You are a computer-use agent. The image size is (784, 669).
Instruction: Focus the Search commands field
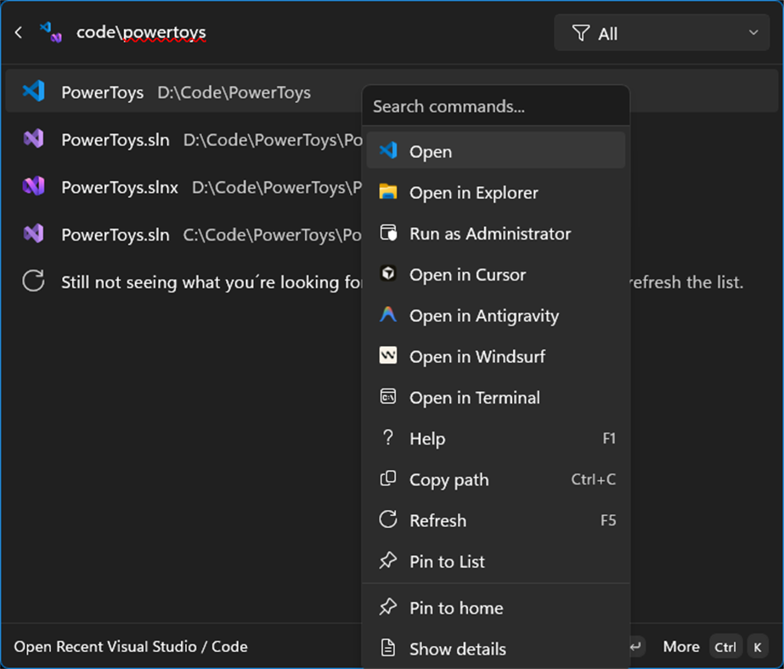coord(495,106)
